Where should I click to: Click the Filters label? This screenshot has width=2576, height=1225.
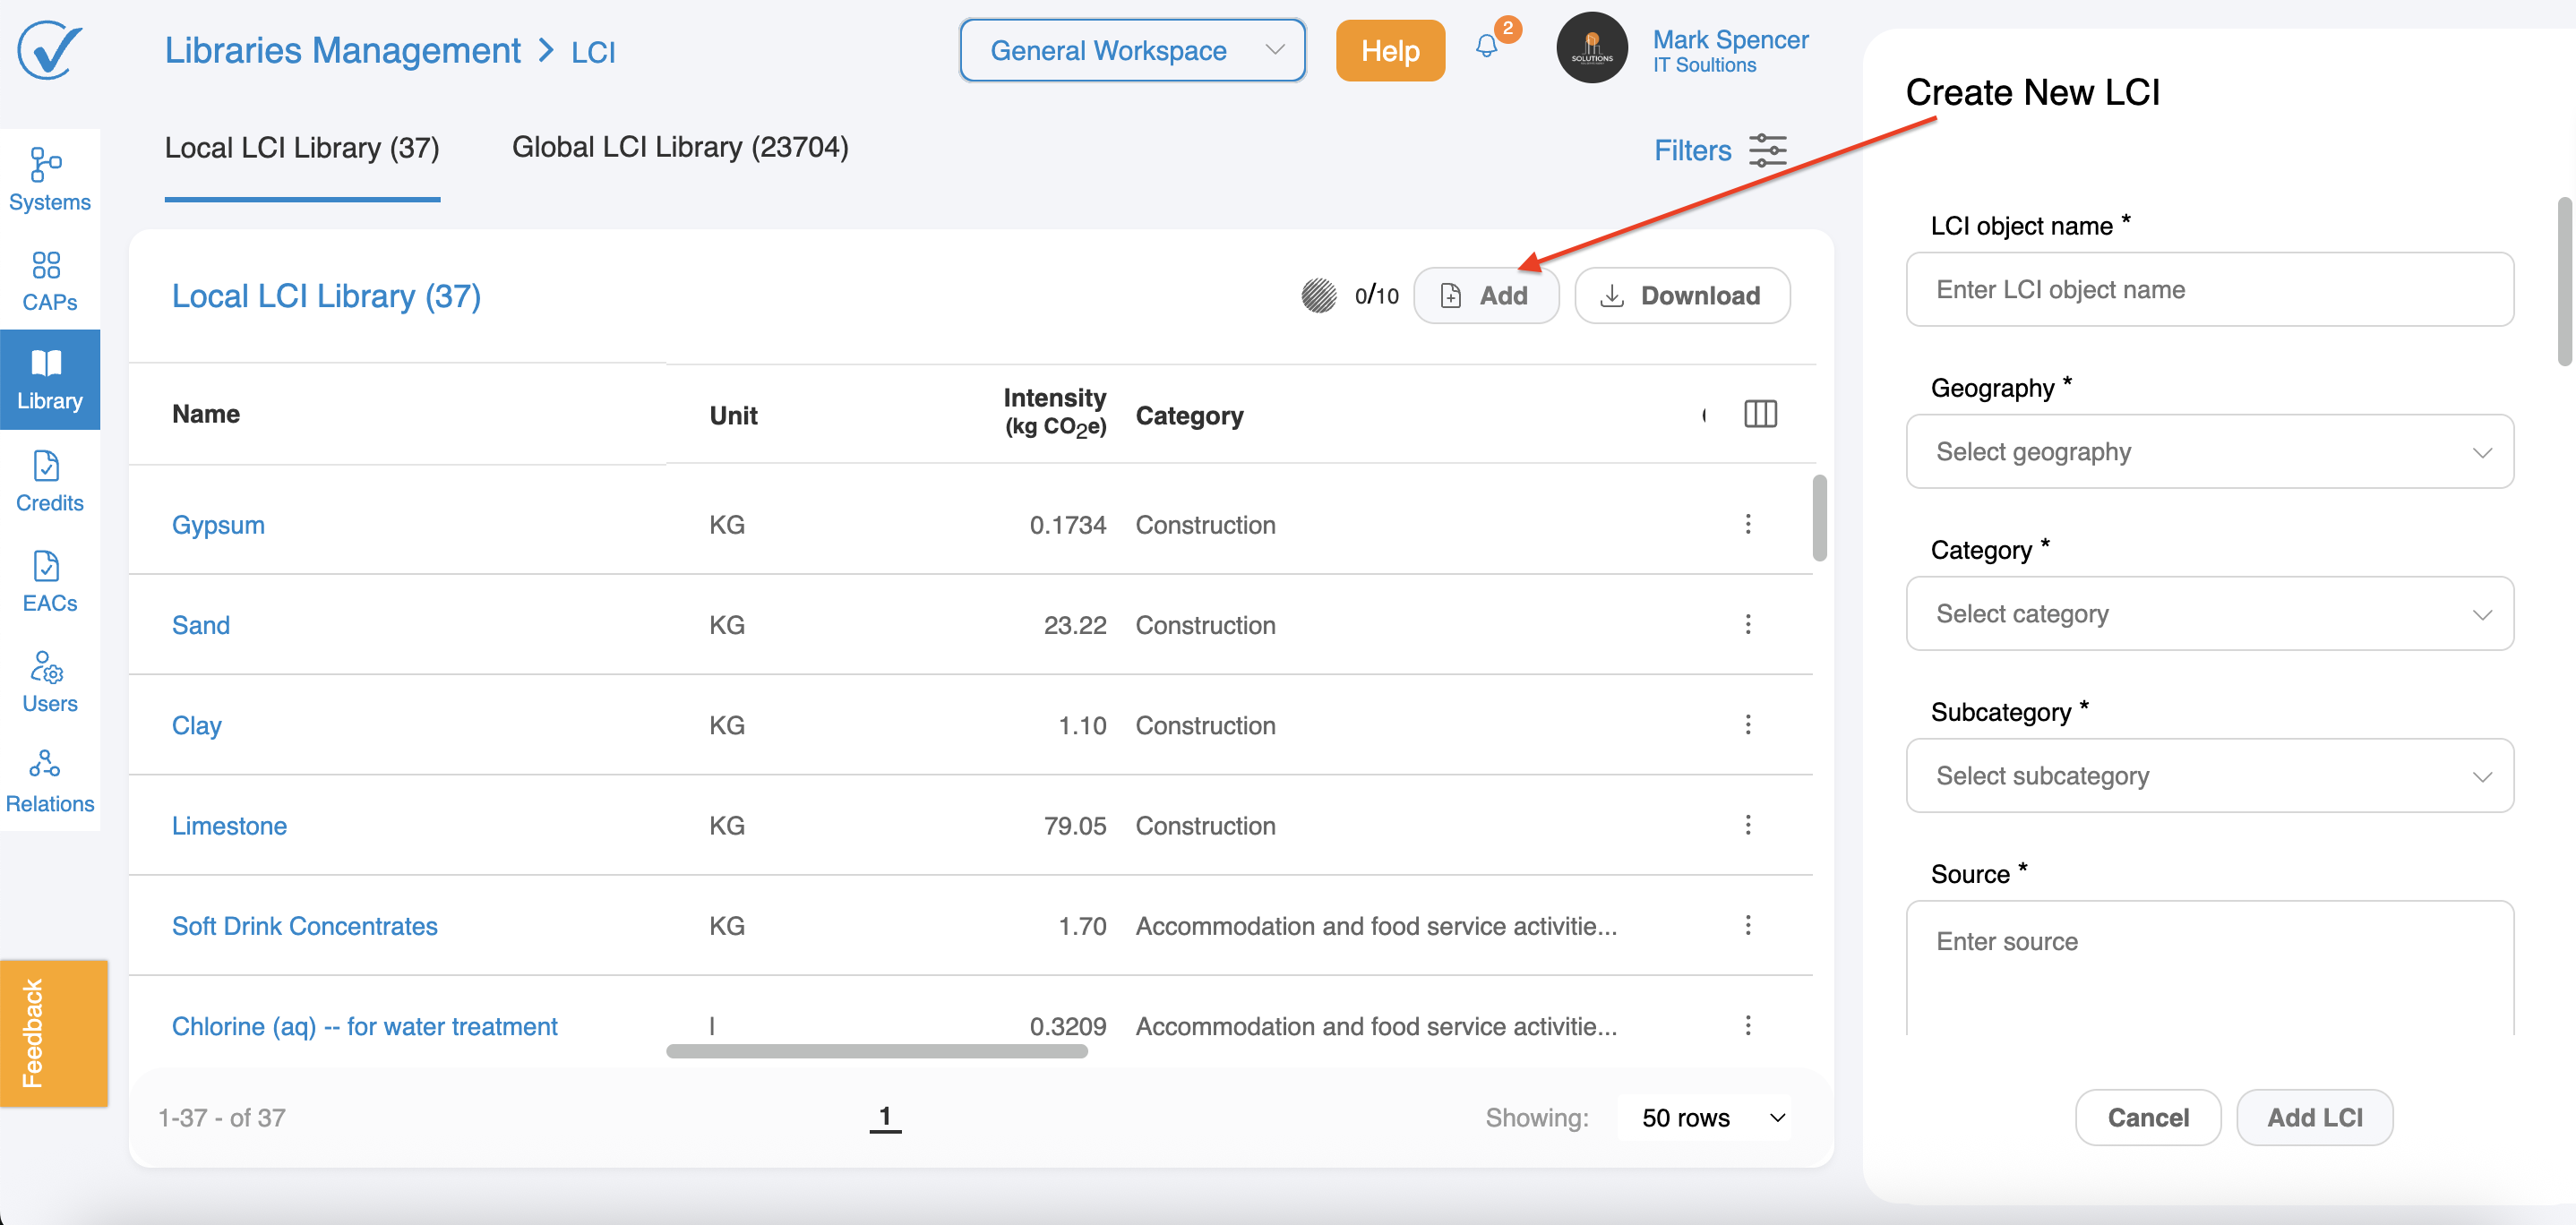[x=1692, y=151]
